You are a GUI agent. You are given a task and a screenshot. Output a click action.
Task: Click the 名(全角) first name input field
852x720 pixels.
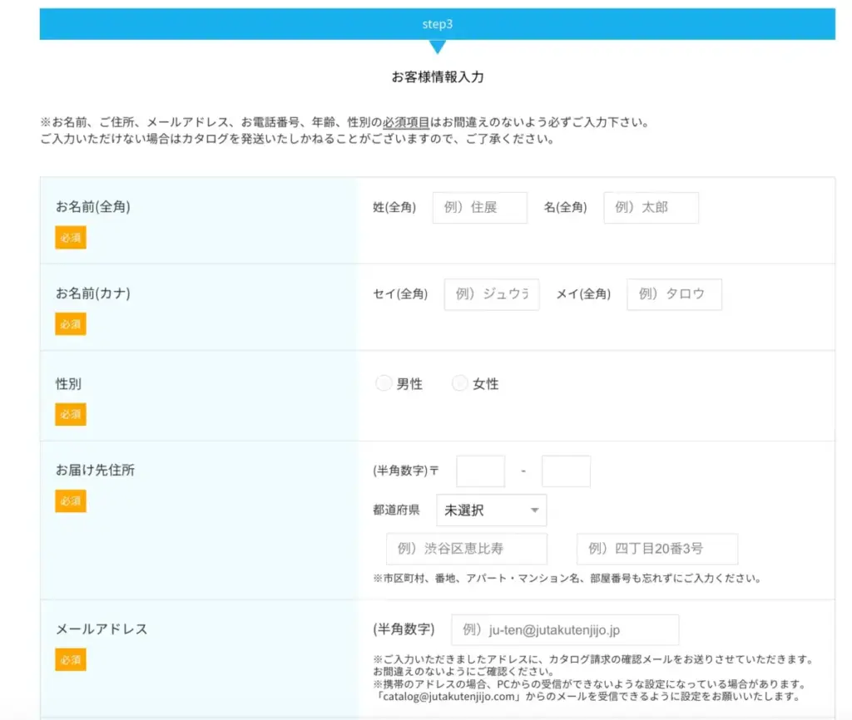tap(651, 207)
